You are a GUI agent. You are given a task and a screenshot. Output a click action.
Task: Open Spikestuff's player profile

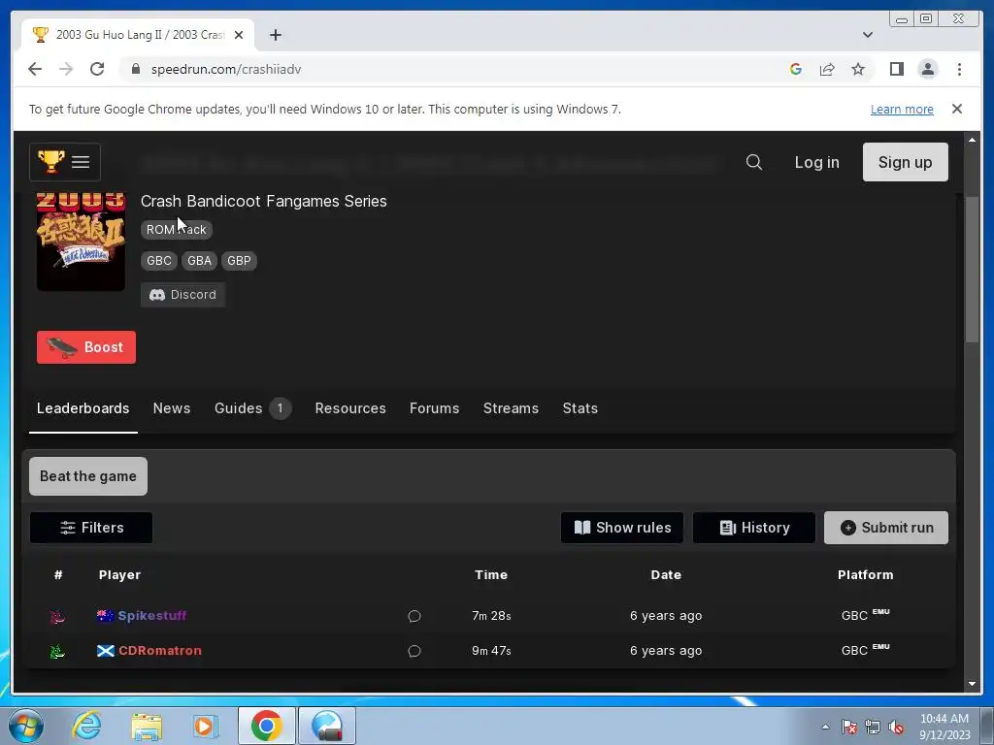click(x=151, y=616)
